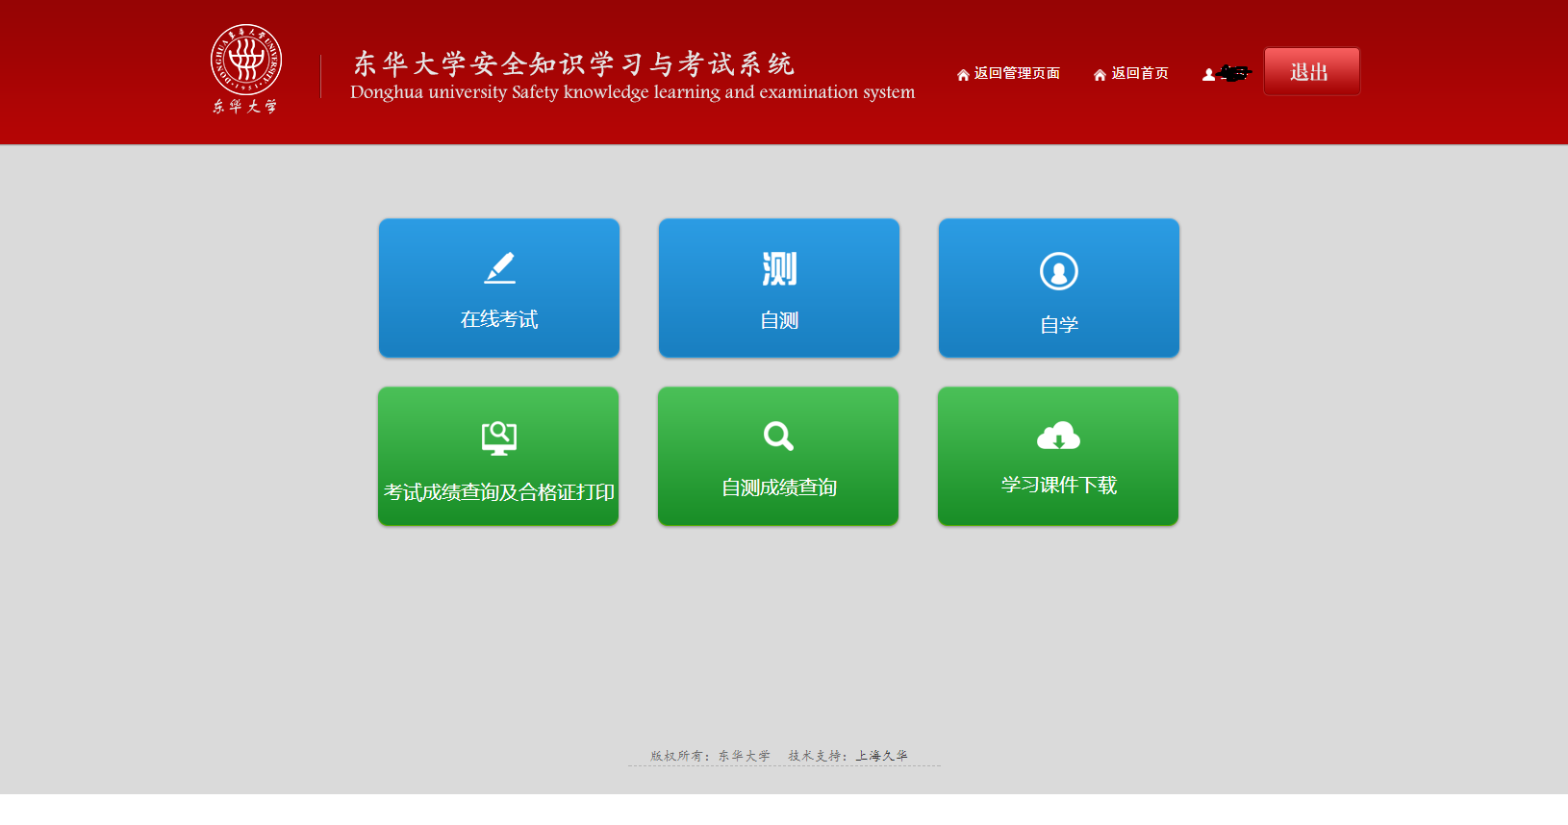Click the user profile icon in header
1568x825 pixels.
(x=1208, y=75)
